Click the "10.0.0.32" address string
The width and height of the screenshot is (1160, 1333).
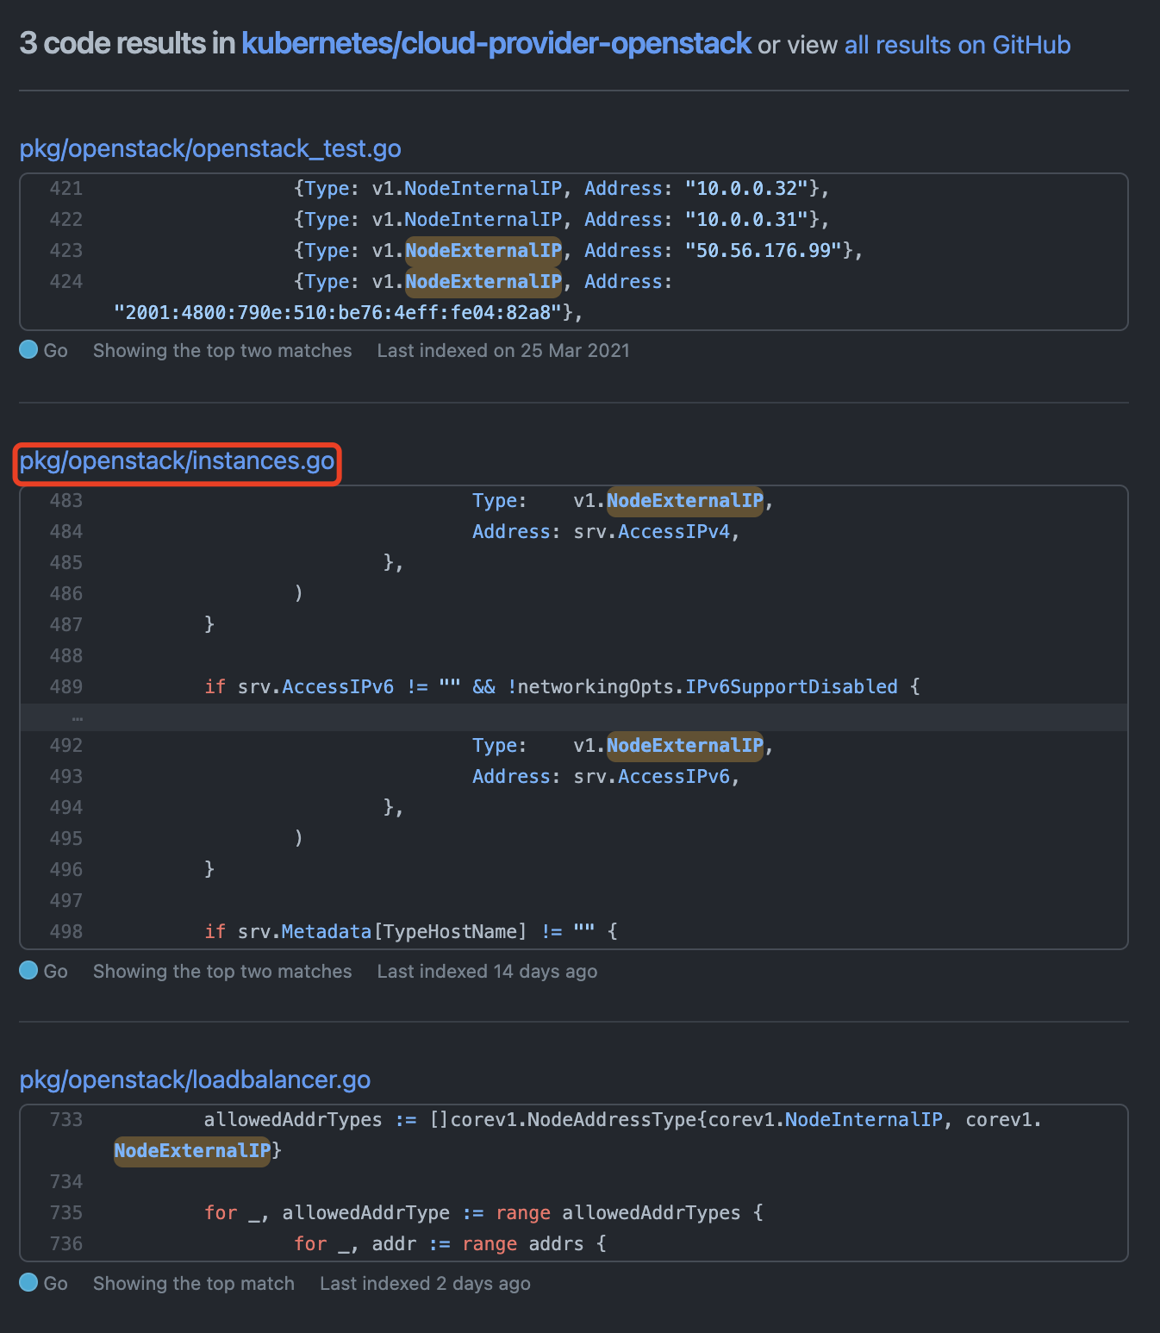coord(747,188)
